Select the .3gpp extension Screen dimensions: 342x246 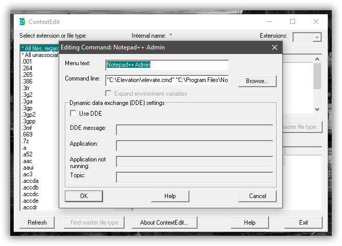click(x=29, y=121)
